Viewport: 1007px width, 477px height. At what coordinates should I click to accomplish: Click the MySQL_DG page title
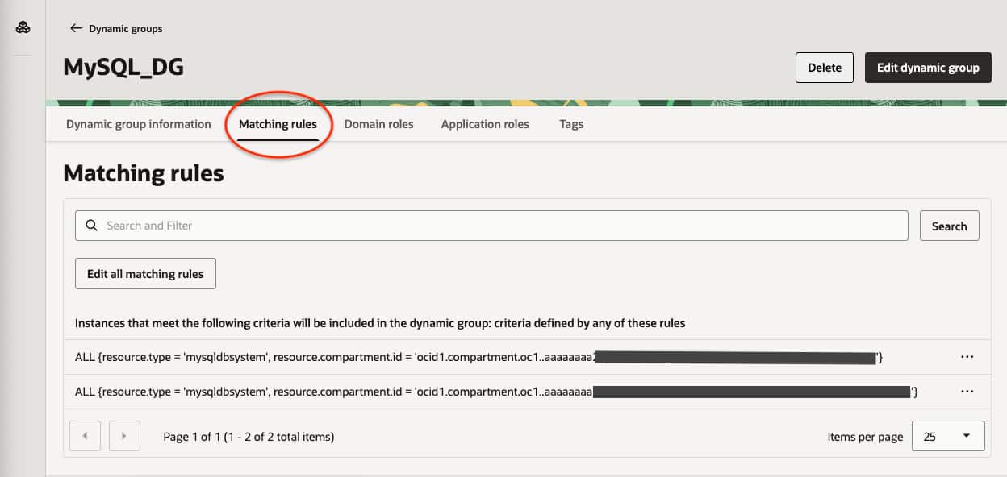pyautogui.click(x=123, y=68)
